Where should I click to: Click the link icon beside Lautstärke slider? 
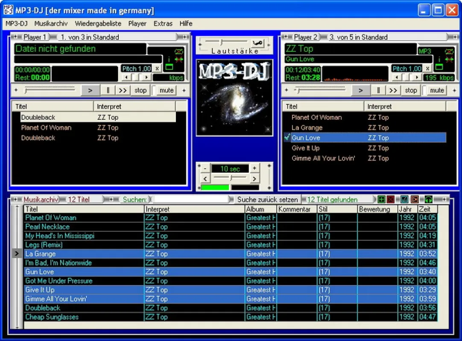[257, 43]
